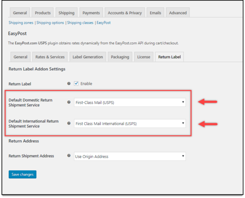
Task: Open the Default Domestic Return Shipment Service dropdown
Action: [x=130, y=102]
